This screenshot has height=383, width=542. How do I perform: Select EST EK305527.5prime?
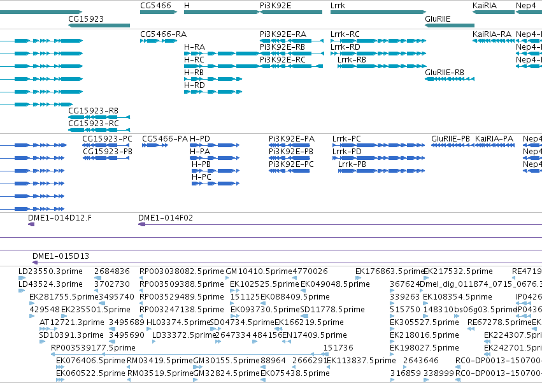[392, 329]
